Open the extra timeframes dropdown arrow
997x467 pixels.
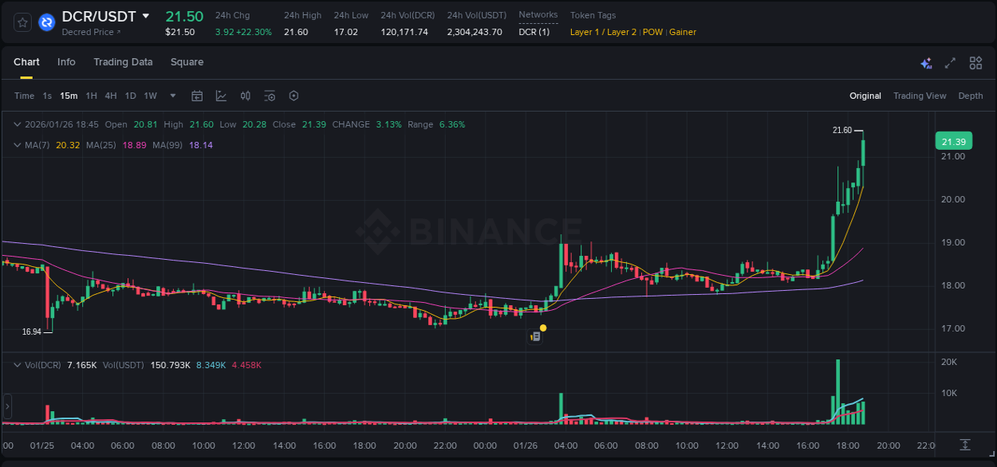coord(171,96)
